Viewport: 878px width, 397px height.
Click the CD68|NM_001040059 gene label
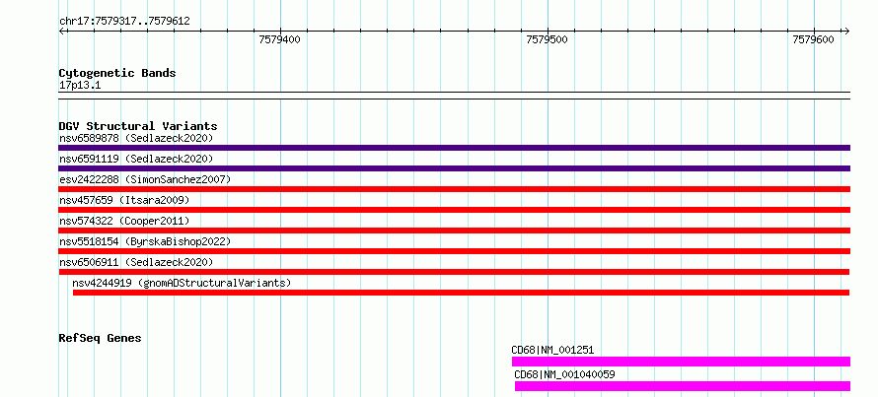click(564, 374)
